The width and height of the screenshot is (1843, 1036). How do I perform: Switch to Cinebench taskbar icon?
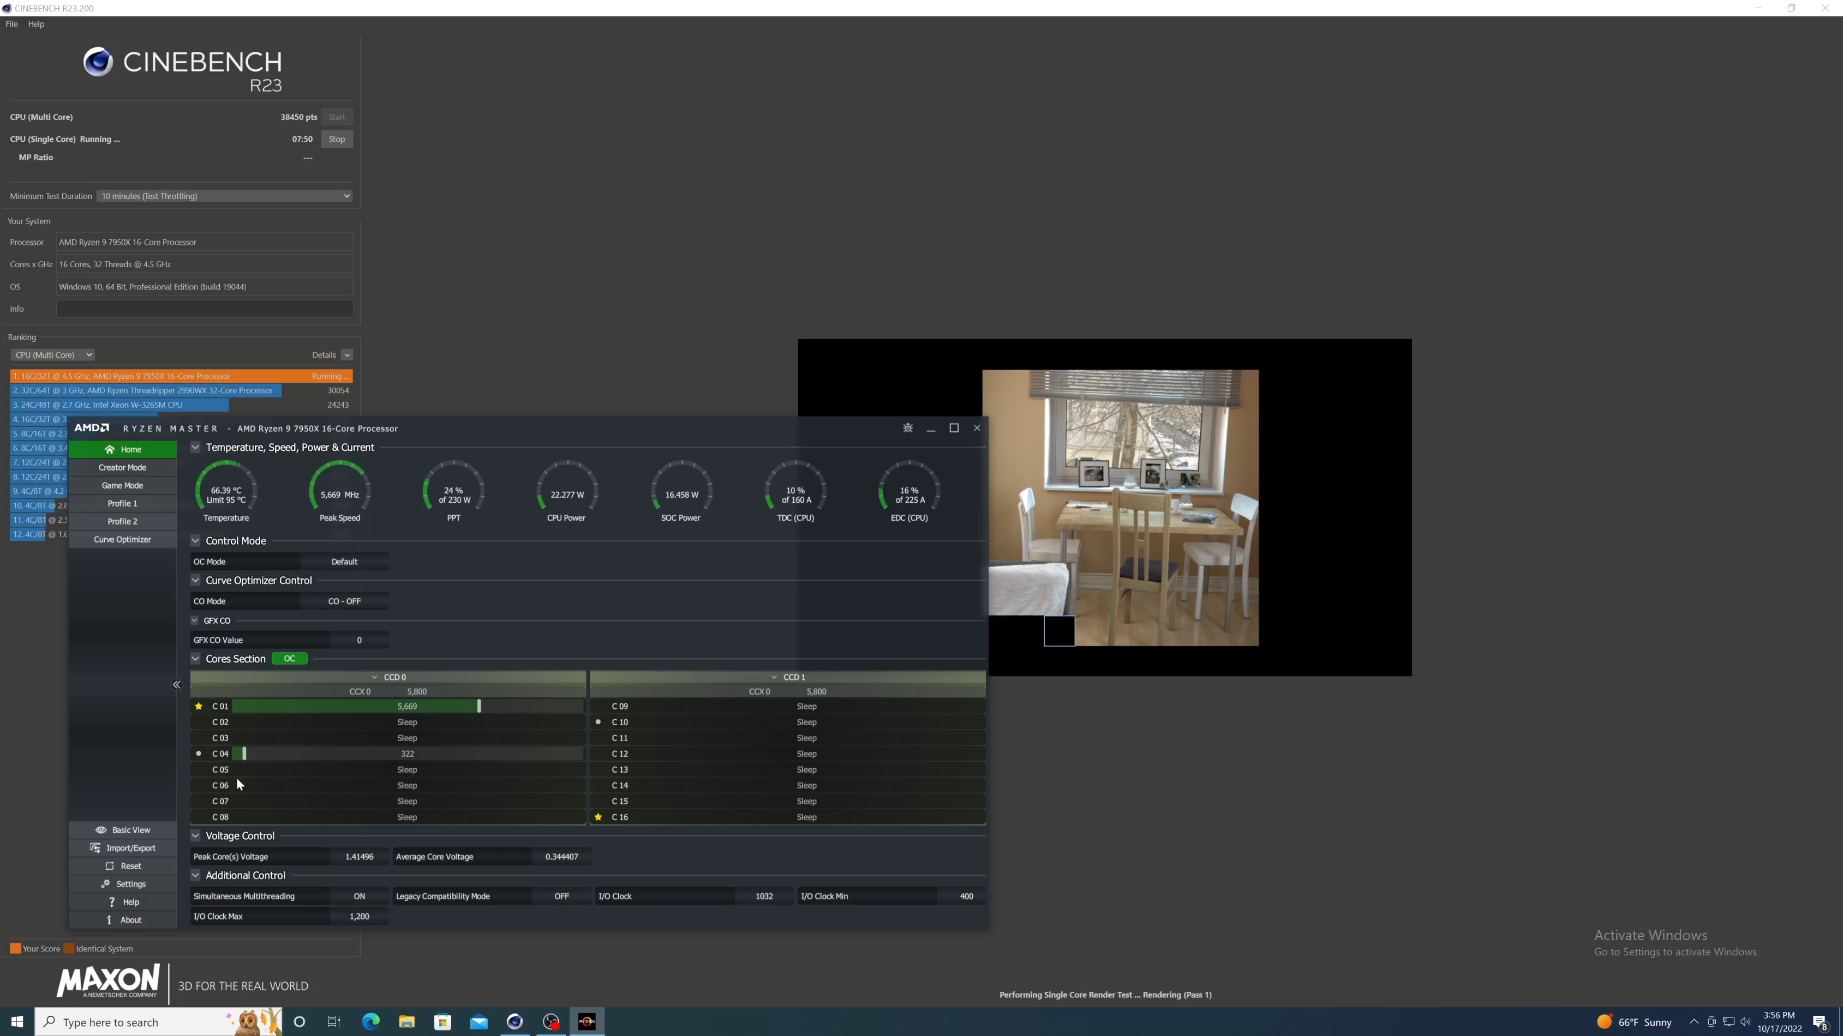point(514,1022)
